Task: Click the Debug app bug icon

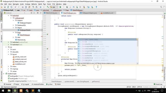Action: coord(67,7)
